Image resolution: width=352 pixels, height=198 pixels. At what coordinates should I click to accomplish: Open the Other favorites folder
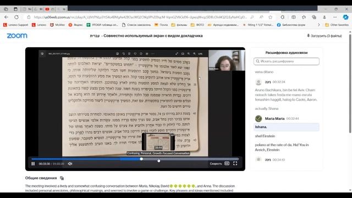337,25
